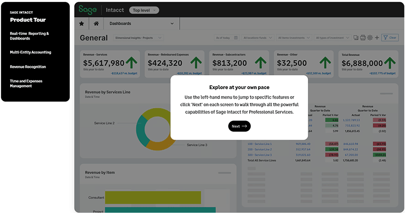Viewport: 405px width, 213px height.
Task: Click the Sage logo in header
Action: (x=88, y=10)
